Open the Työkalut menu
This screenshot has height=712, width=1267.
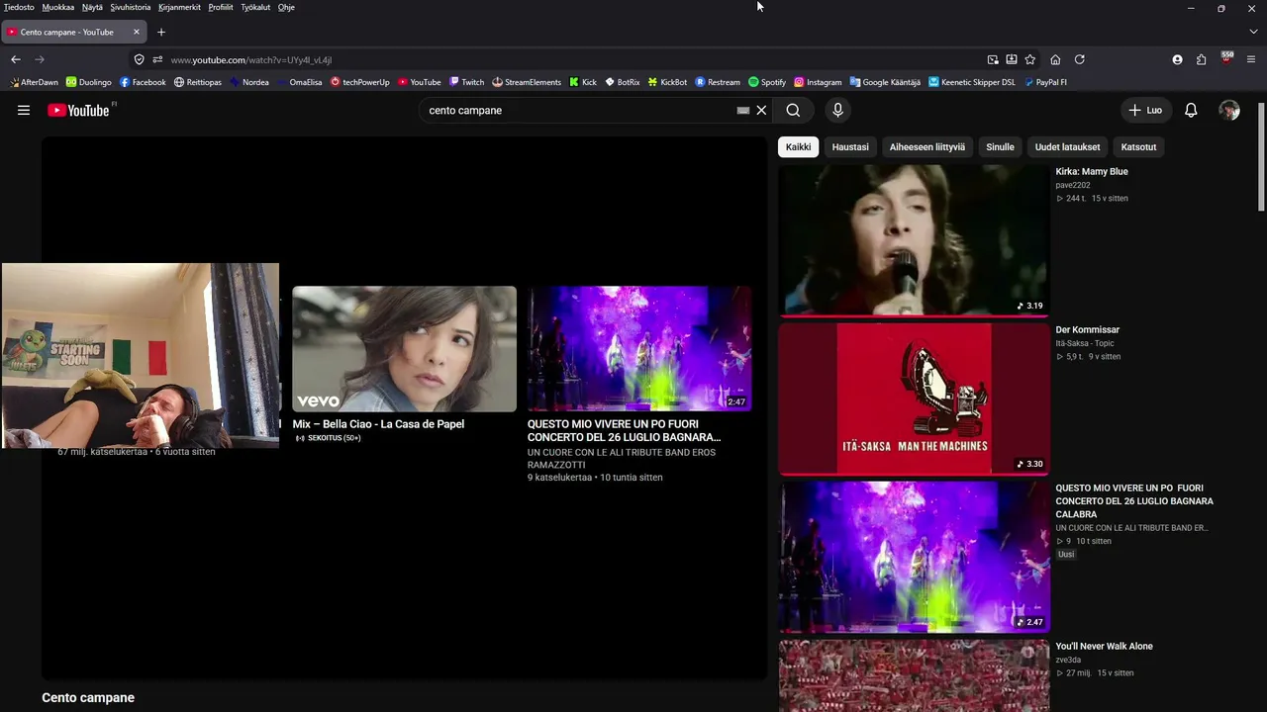[255, 7]
